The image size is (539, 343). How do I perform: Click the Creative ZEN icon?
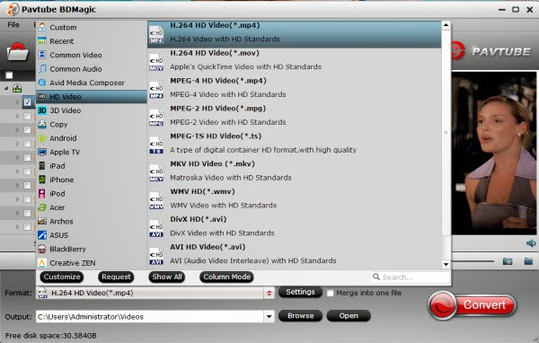pos(42,263)
